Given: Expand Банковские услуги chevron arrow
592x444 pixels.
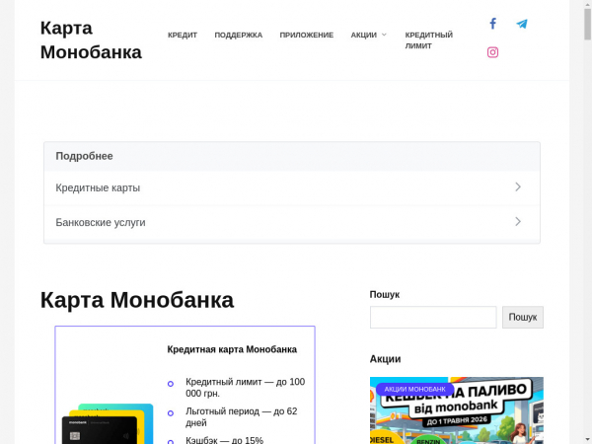Looking at the screenshot, I should click(x=518, y=222).
